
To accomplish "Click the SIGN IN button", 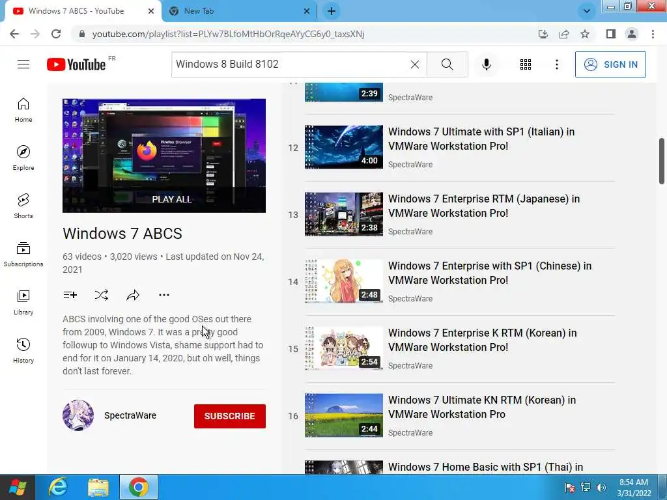I will [610, 64].
